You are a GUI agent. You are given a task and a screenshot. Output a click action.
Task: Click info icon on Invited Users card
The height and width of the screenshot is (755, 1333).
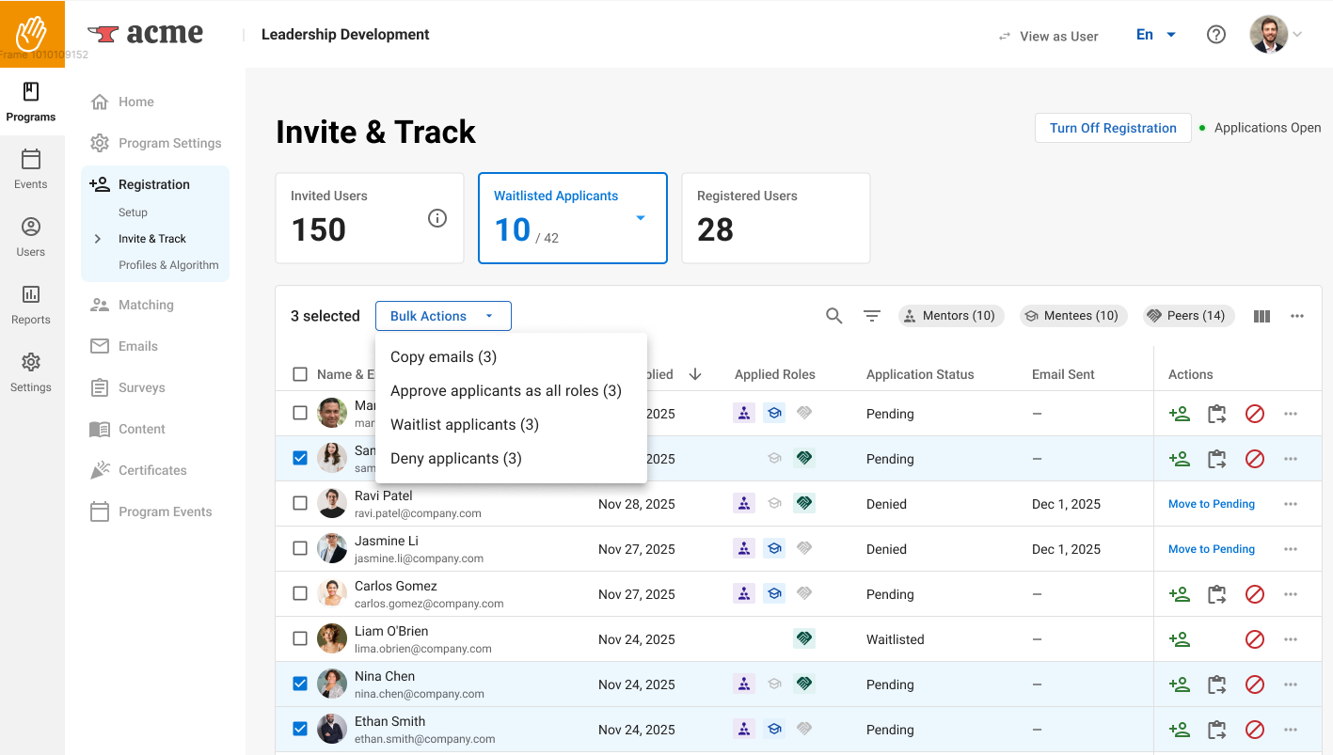point(437,218)
